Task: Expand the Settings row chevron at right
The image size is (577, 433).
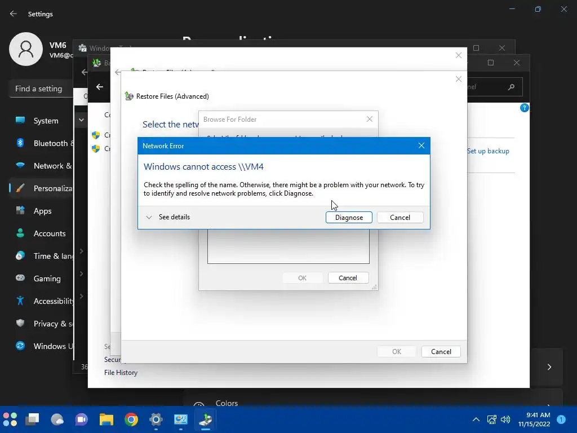Action: click(549, 367)
